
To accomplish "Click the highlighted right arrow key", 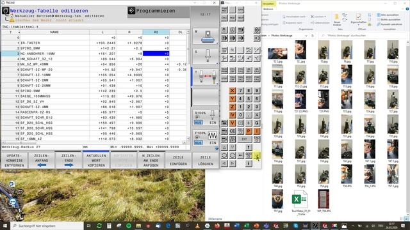I will 257,155.
